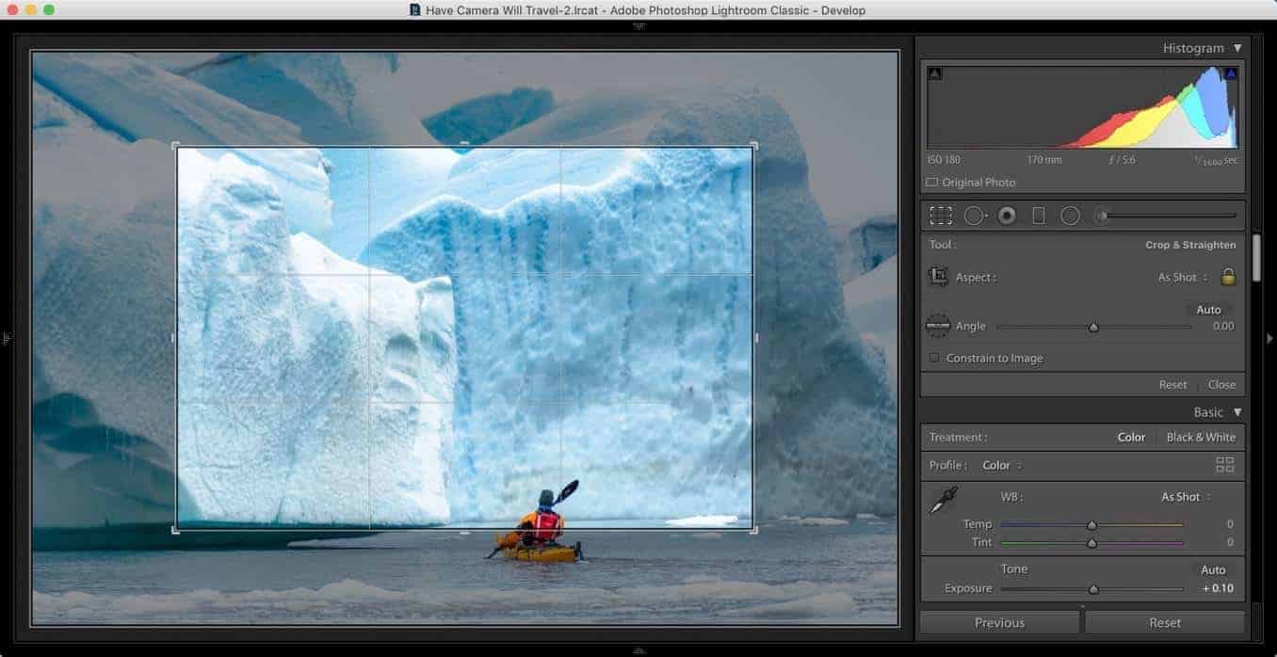Click the Exposure value +0.10 field
1277x657 pixels.
click(x=1217, y=588)
